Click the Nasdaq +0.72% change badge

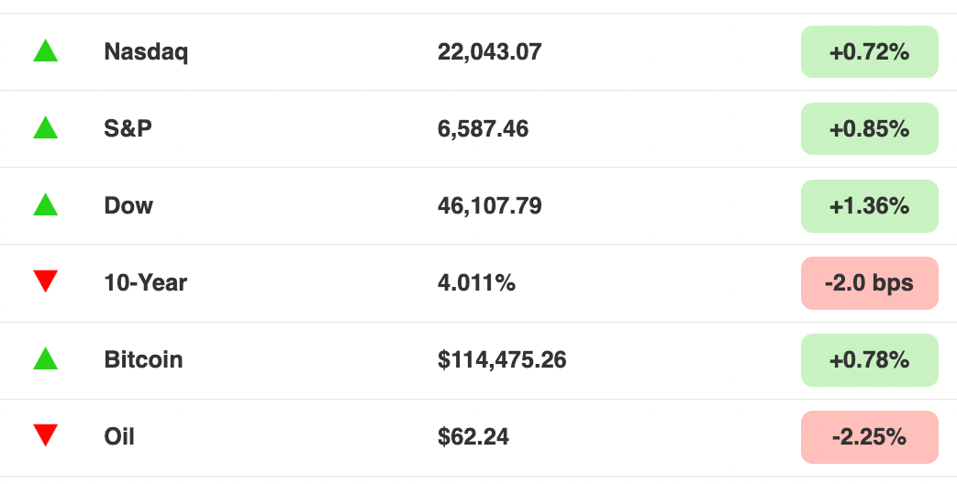869,52
